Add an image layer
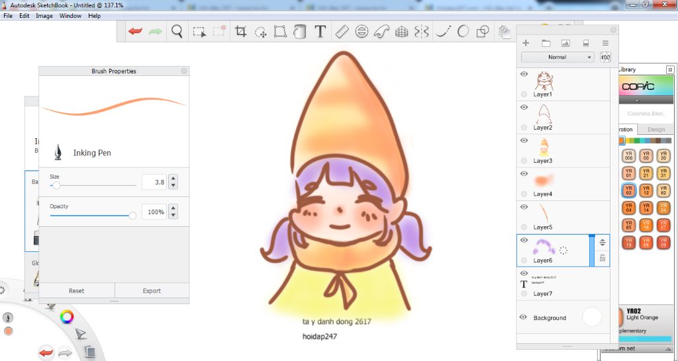Image resolution: width=678 pixels, height=361 pixels. point(565,43)
